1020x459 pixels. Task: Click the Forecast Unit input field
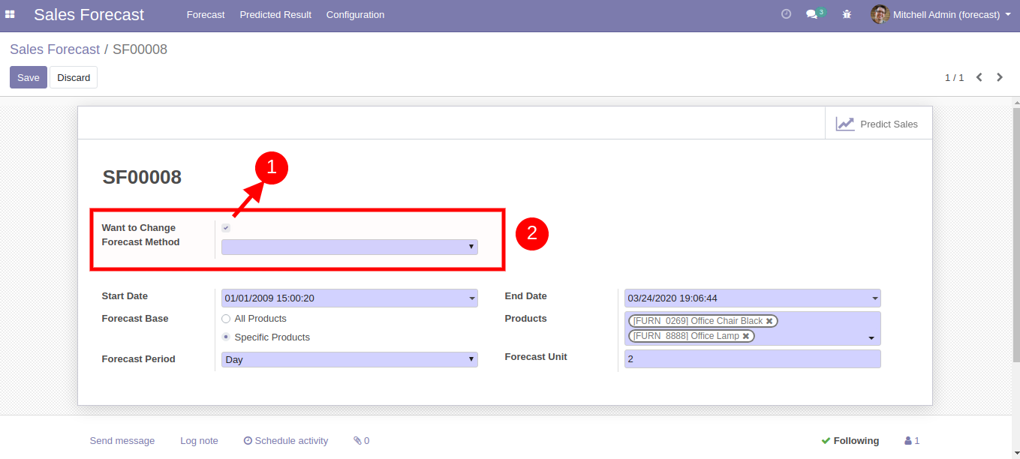(752, 359)
